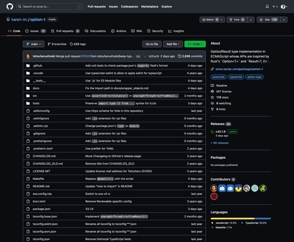Click the Go to file button
This screenshot has width=294, height=242.
pyautogui.click(x=152, y=44)
